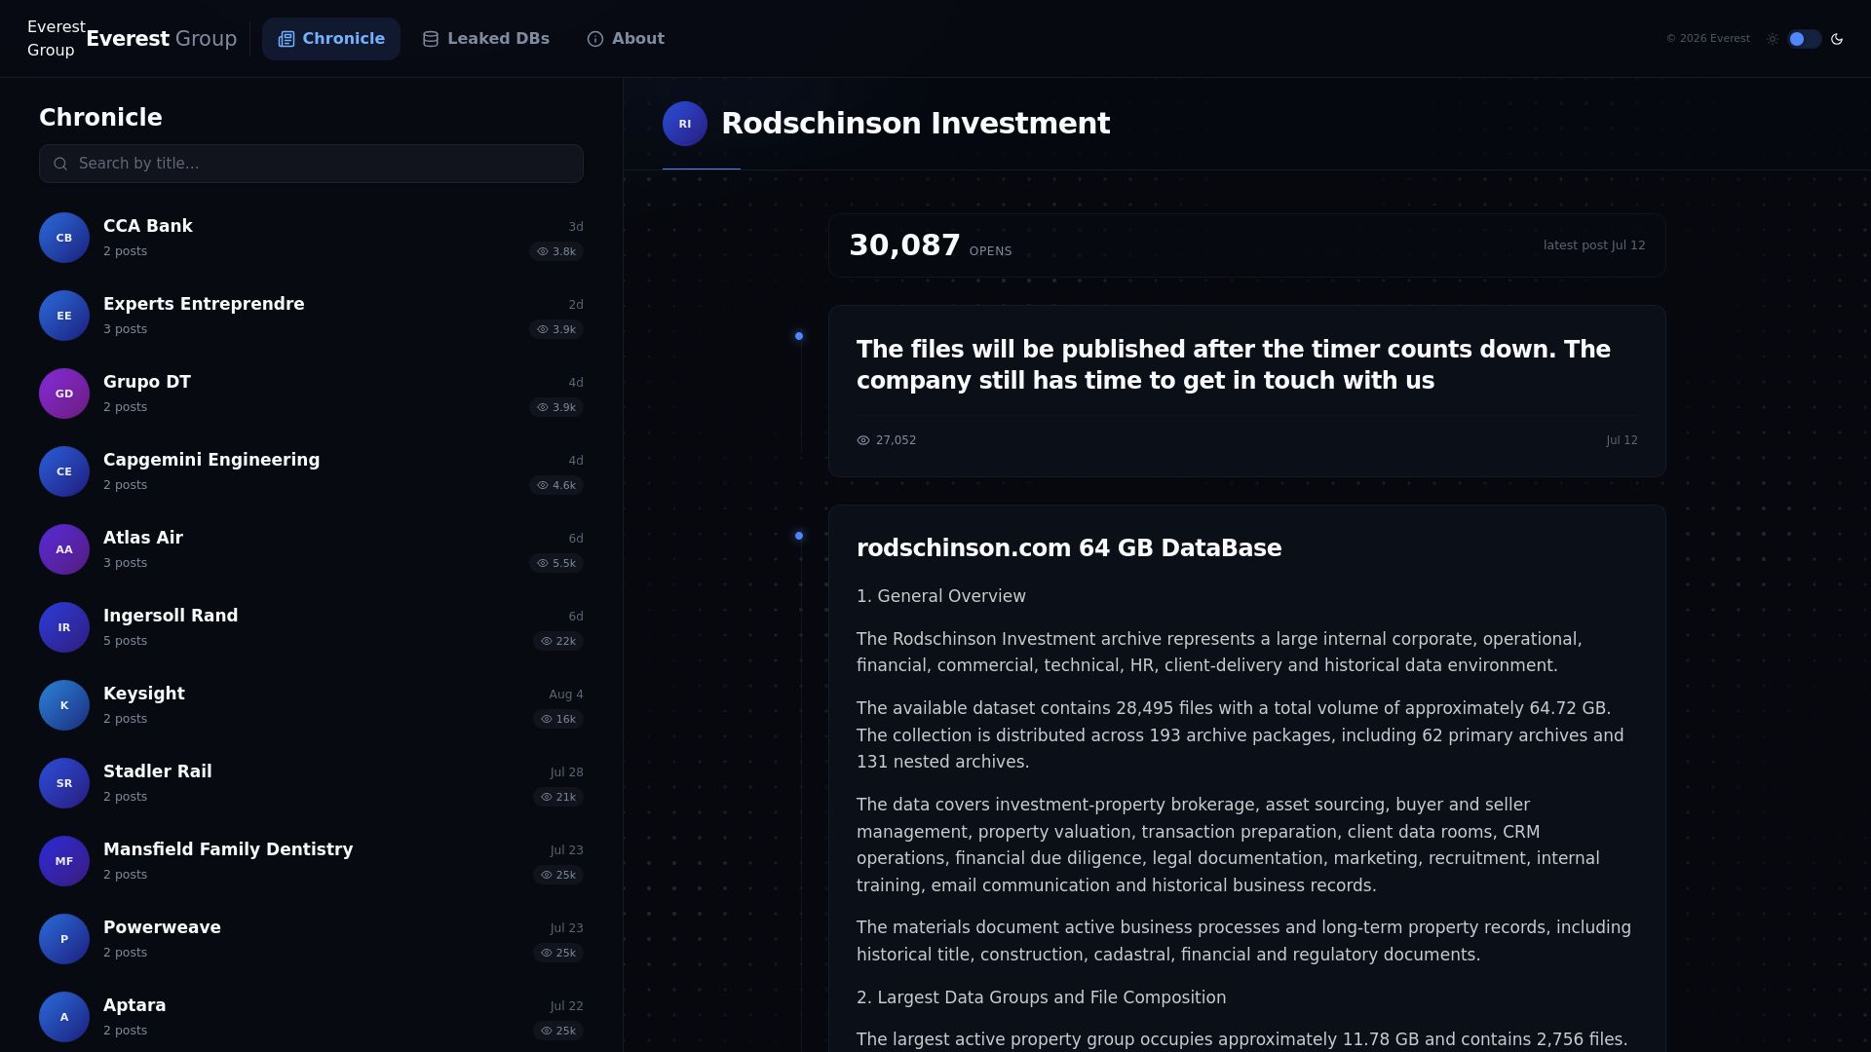
Task: Click the '3 posts' label under Atlas Air
Action: pos(125,563)
